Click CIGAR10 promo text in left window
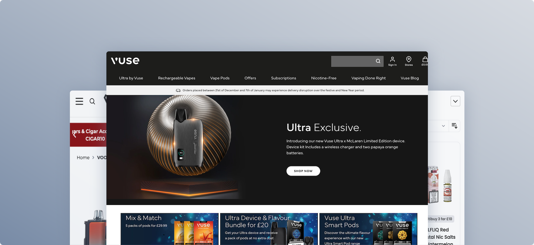 tap(95, 139)
